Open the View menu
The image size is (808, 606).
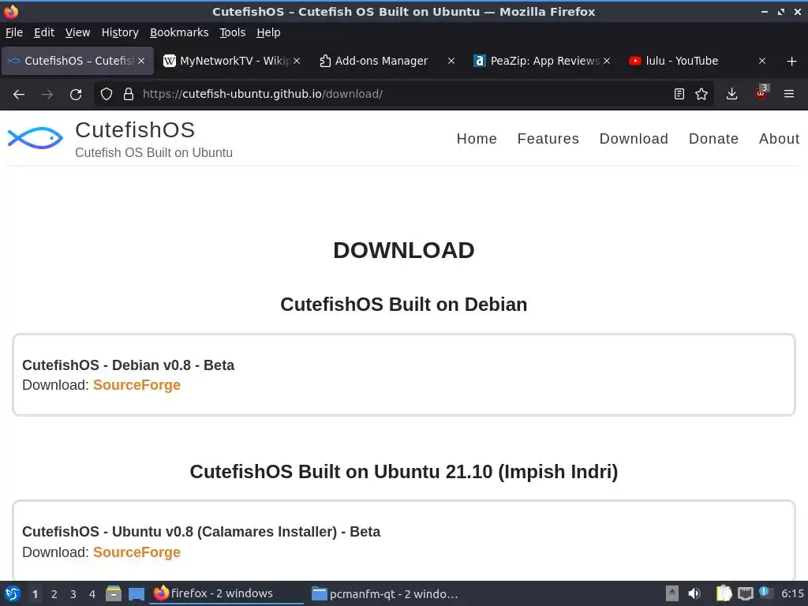coord(77,32)
